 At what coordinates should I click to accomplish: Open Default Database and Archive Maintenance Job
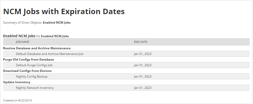click(x=50, y=54)
